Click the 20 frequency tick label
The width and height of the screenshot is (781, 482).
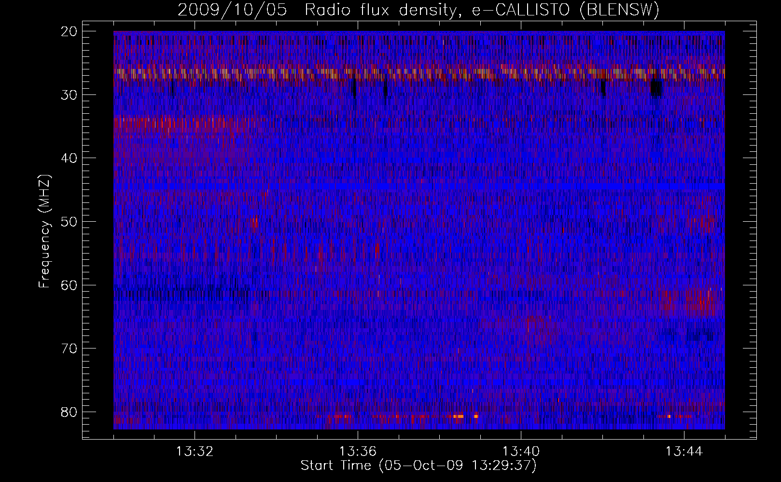[x=70, y=31]
